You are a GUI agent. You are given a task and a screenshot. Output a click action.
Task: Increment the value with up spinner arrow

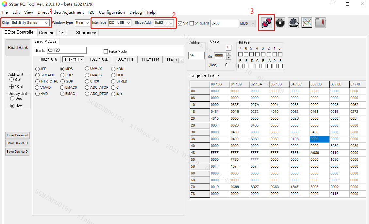click(228, 54)
